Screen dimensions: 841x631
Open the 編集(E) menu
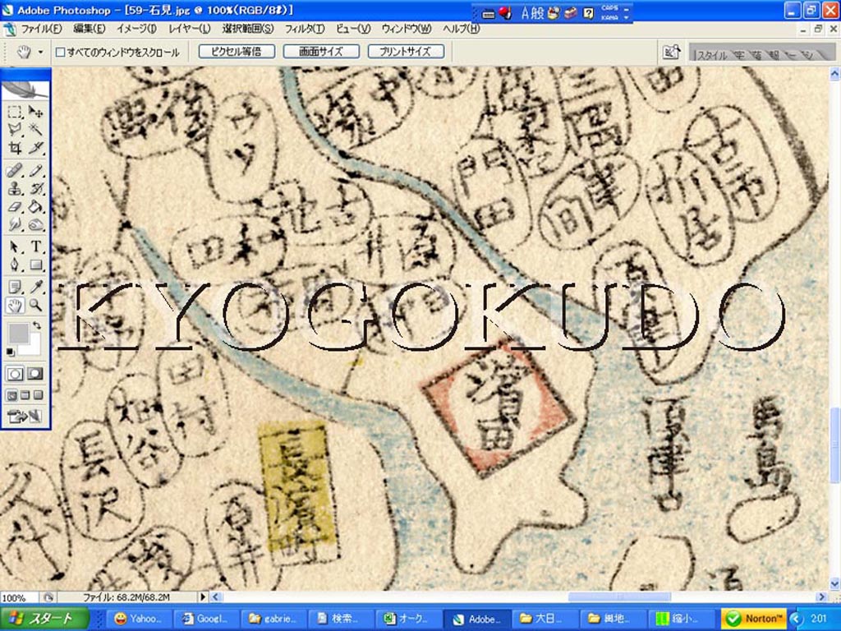(89, 29)
